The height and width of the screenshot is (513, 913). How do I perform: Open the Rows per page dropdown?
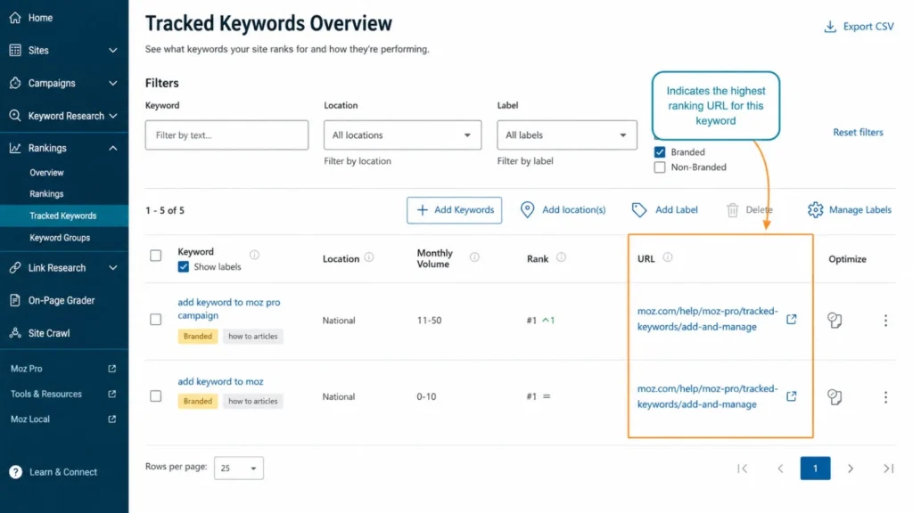click(x=239, y=468)
